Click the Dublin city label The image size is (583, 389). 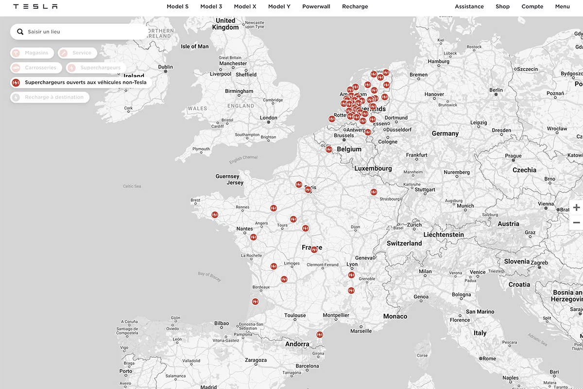[166, 67]
